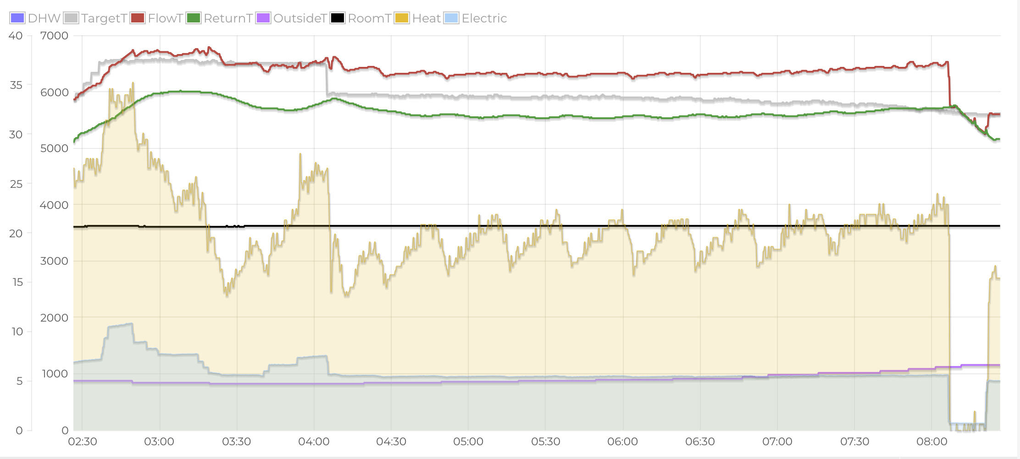Viewport: 1020px width, 459px height.
Task: Toggle the DHW series via its legend text
Action: pos(44,18)
